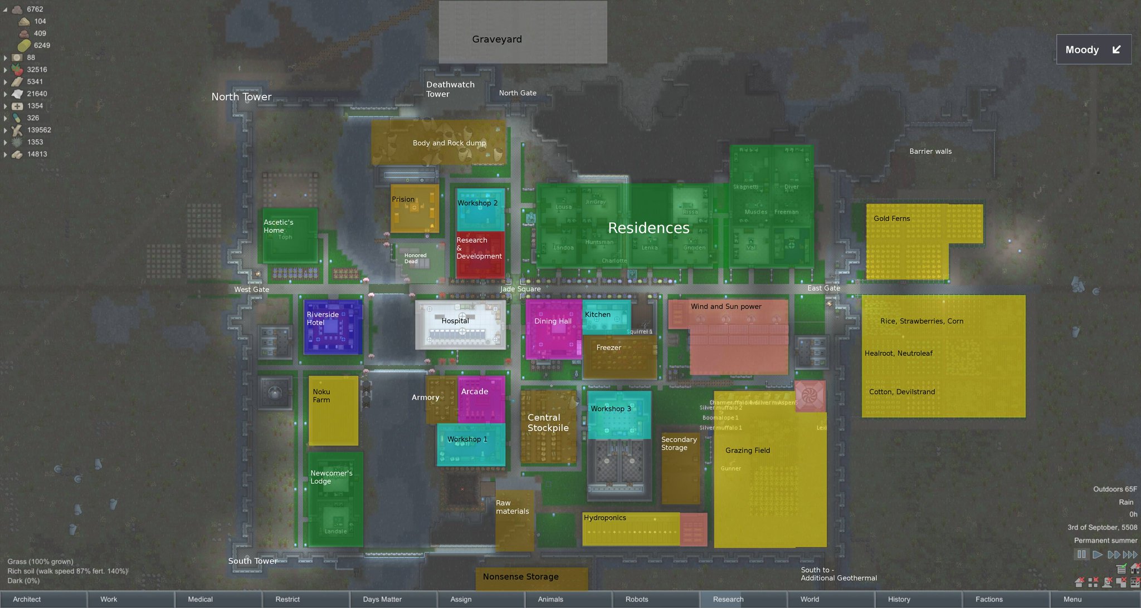Set the game to normal speed
The width and height of the screenshot is (1141, 608).
(1098, 555)
